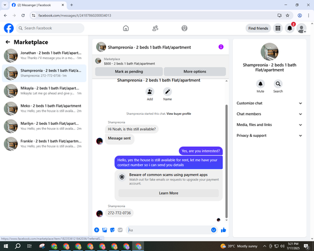314x251 pixels.
Task: Open Mikayla's conversation
Action: pyautogui.click(x=44, y=91)
